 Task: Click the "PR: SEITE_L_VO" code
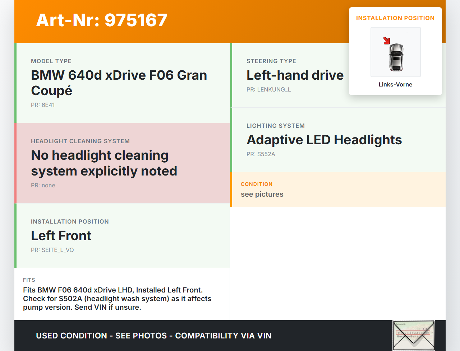(x=52, y=250)
